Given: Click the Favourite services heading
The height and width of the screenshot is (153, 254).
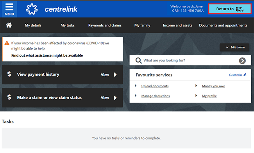Looking at the screenshot, I should coord(154,75).
